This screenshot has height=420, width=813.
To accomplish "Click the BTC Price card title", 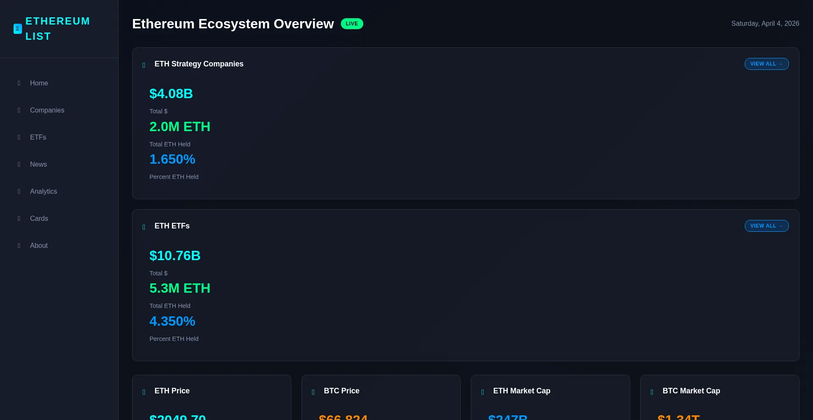I will [342, 391].
